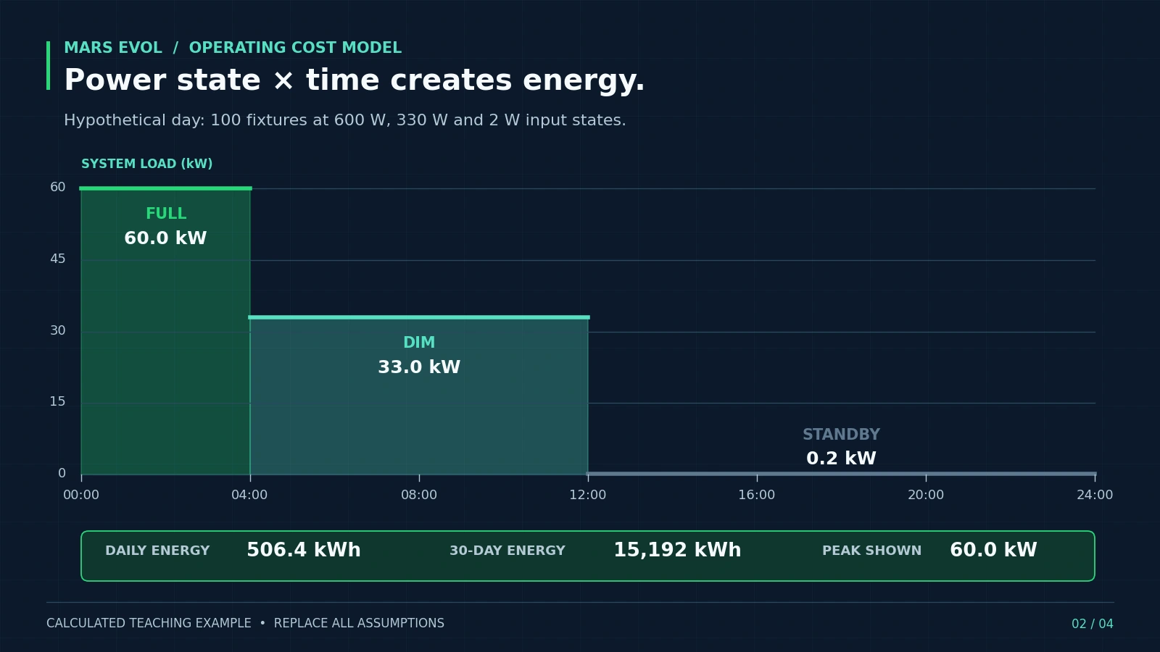Click the y-axis tick label 60
This screenshot has height=652, width=1160.
[58, 187]
